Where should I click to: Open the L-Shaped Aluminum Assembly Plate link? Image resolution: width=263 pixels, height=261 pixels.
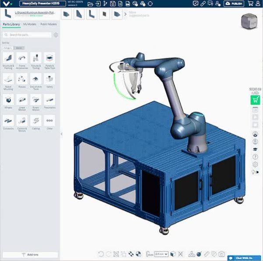click(x=35, y=13)
